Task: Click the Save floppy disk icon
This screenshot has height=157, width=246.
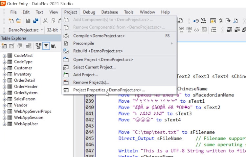Action: click(x=28, y=21)
